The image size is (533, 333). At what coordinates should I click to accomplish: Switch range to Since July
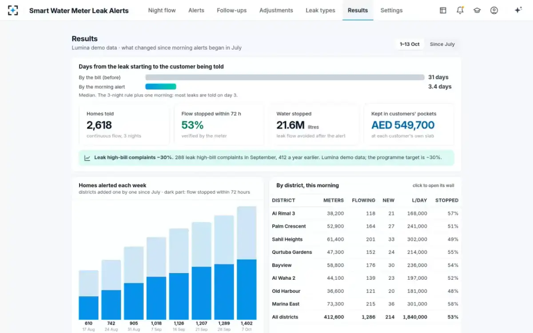pyautogui.click(x=442, y=44)
